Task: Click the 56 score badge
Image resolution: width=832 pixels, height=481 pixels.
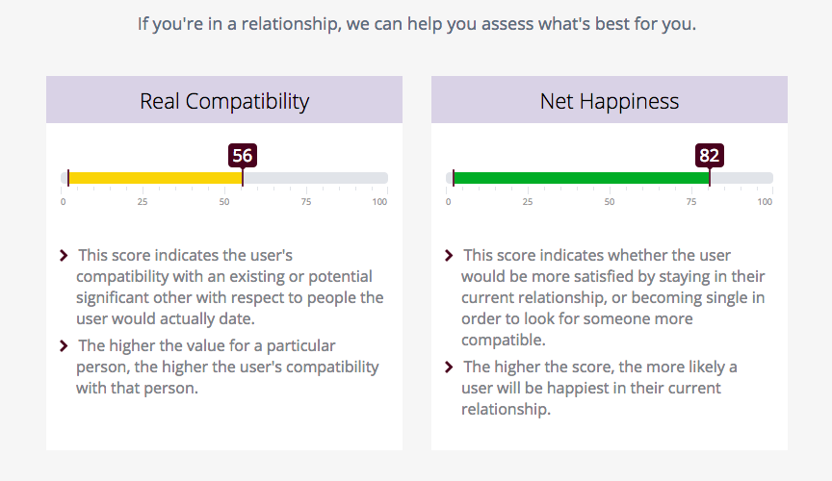Action: point(243,156)
